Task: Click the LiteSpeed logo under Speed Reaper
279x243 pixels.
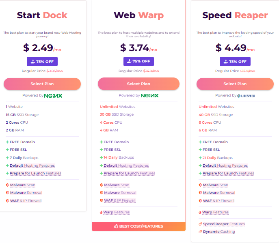Action: [247, 96]
